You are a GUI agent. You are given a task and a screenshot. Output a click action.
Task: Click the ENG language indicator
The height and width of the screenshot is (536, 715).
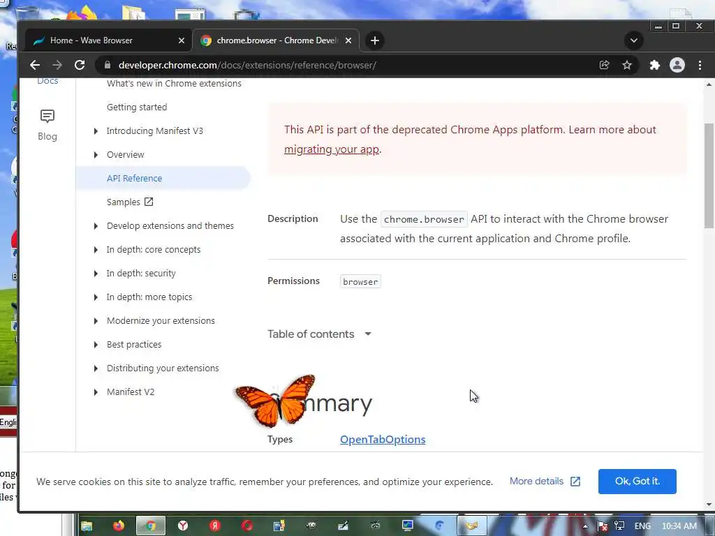point(642,526)
